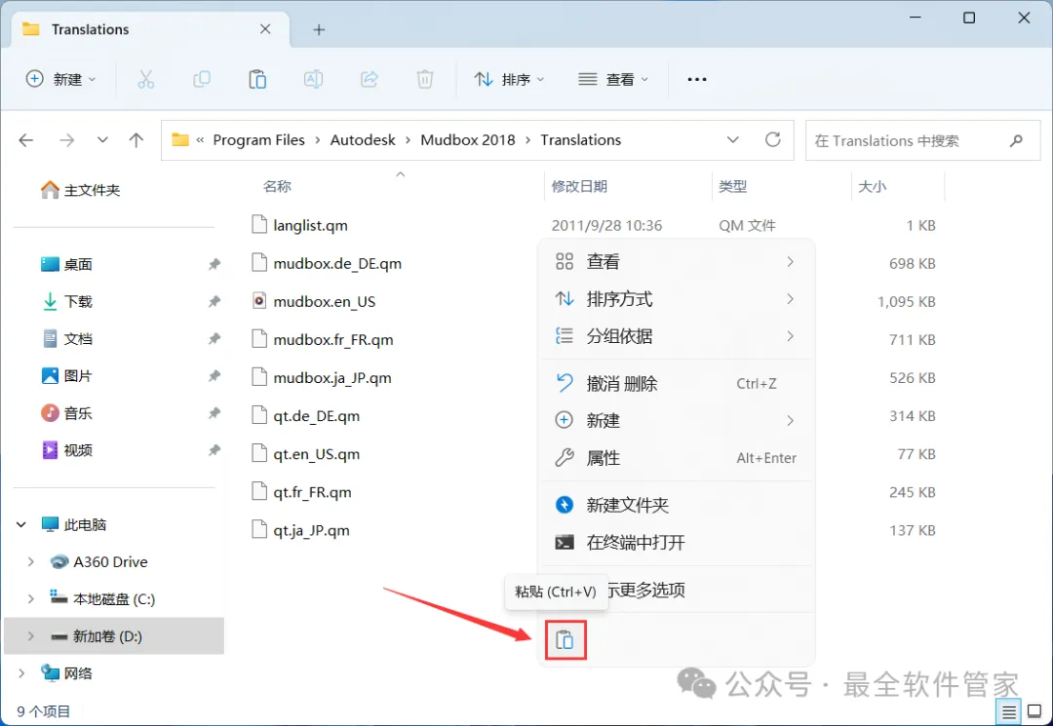1053x726 pixels.
Task: Open recent locations dropdown arrow
Action: 102,140
